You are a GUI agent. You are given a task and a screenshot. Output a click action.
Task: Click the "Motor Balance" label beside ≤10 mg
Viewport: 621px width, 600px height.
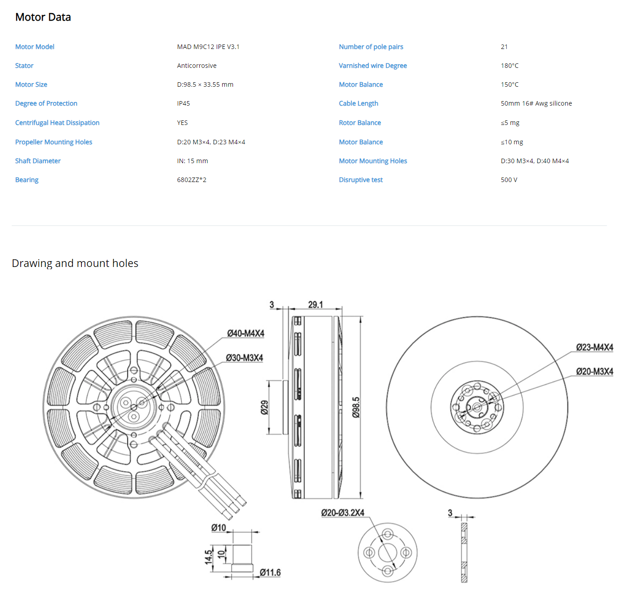coord(361,142)
